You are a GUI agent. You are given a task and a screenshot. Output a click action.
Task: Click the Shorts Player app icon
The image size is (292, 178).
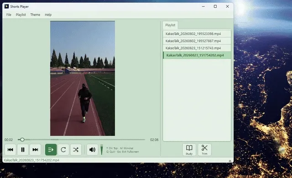6,6
